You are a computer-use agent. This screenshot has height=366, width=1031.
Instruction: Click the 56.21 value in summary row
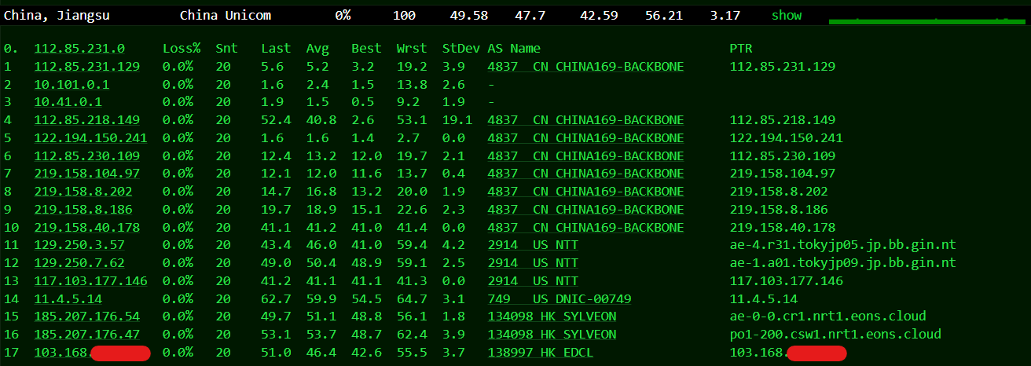[664, 15]
